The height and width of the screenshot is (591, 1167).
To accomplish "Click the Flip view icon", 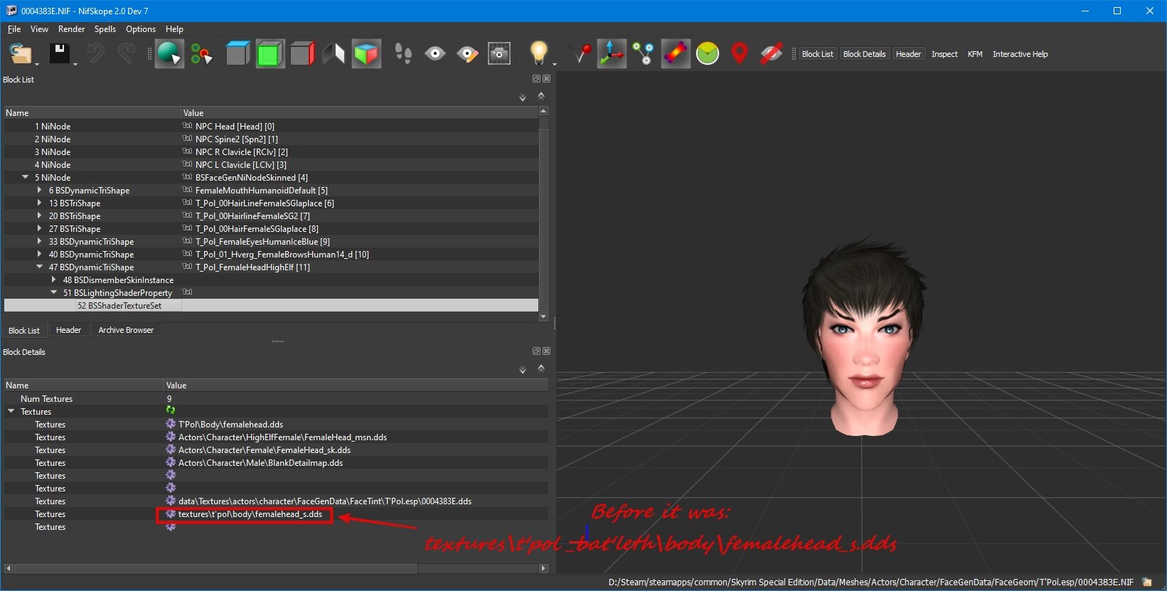I will point(334,53).
